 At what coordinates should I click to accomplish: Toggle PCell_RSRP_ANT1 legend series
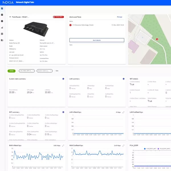click(x=150, y=148)
